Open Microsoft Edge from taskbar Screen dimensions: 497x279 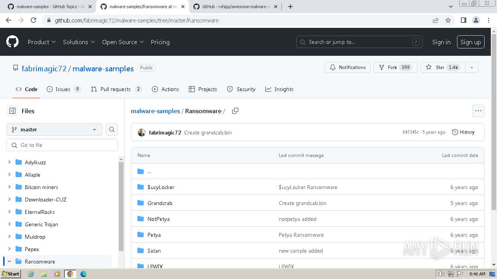tap(83, 274)
